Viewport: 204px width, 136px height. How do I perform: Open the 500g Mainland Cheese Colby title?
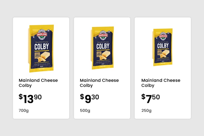click(99, 83)
